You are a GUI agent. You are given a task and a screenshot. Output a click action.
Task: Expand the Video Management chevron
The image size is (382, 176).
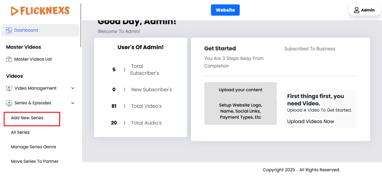(73, 88)
